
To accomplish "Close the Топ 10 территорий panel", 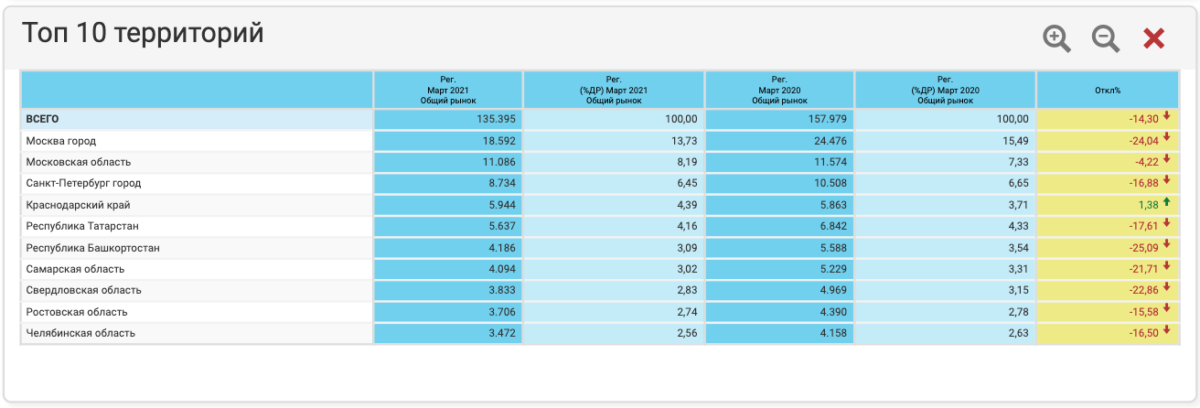I will (x=1154, y=38).
